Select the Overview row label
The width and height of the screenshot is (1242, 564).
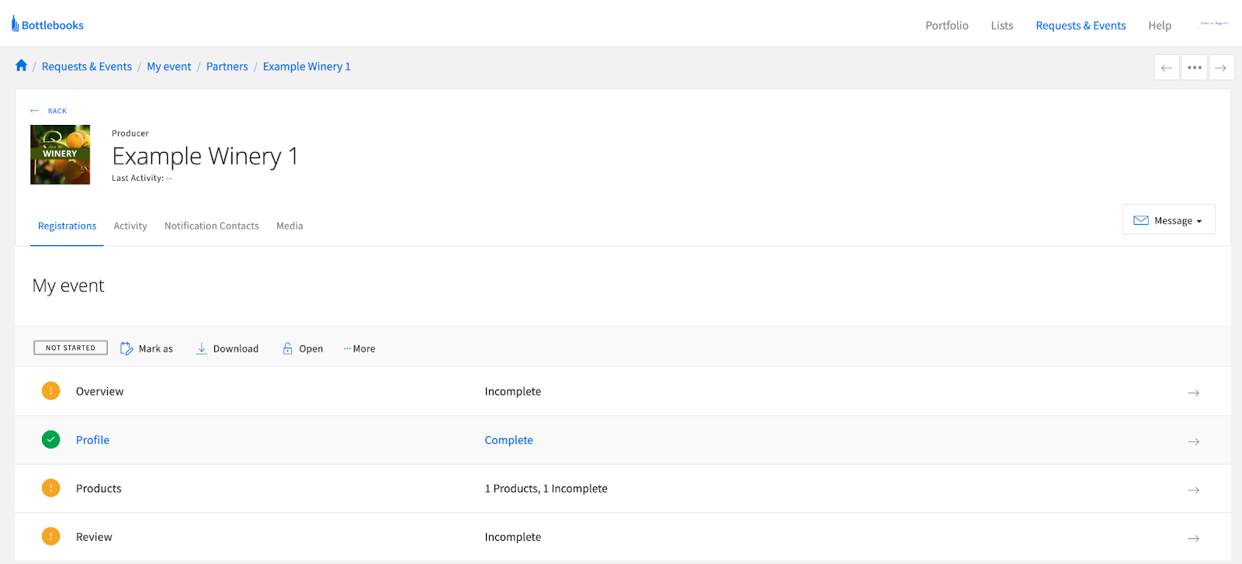[x=100, y=392]
